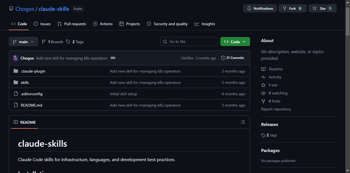Open the green Code dropdown button
The image size is (350, 173).
pos(235,42)
